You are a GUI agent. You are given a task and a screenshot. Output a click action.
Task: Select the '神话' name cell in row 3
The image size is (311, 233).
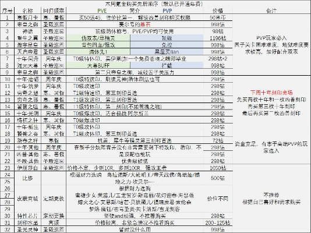[27, 31]
